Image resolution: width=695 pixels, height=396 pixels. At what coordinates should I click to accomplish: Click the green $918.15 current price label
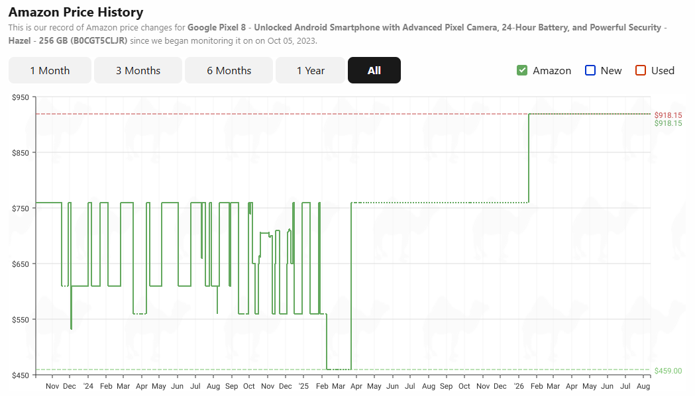pyautogui.click(x=668, y=123)
